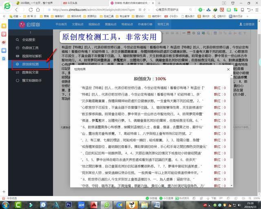This screenshot has width=261, height=209.
Task: Close the 检测结果 dialog
Action: pos(228,69)
